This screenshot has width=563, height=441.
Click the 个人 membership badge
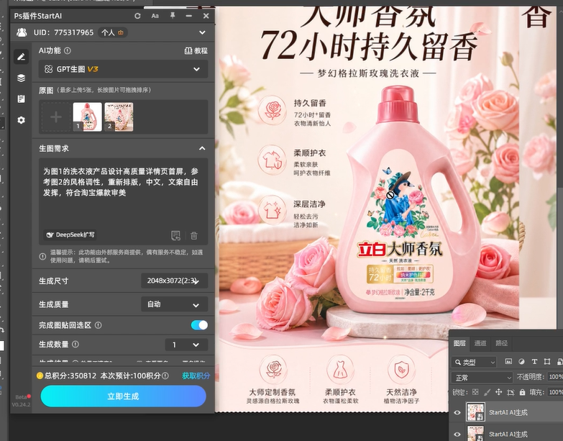[114, 32]
